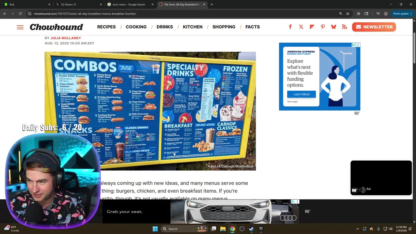The height and width of the screenshot is (234, 416).
Task: Open the Chowhound Bluesky butterfly icon
Action: [x=333, y=27]
